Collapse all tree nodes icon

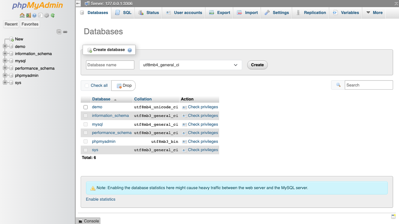[x=59, y=32]
